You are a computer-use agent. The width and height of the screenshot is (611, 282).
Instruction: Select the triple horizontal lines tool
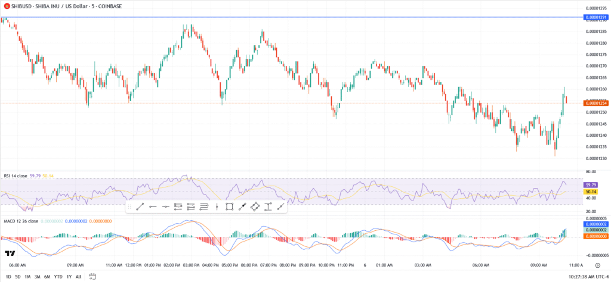coord(203,206)
